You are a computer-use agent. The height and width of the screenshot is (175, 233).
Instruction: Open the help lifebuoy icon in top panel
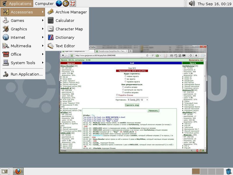click(73, 3)
